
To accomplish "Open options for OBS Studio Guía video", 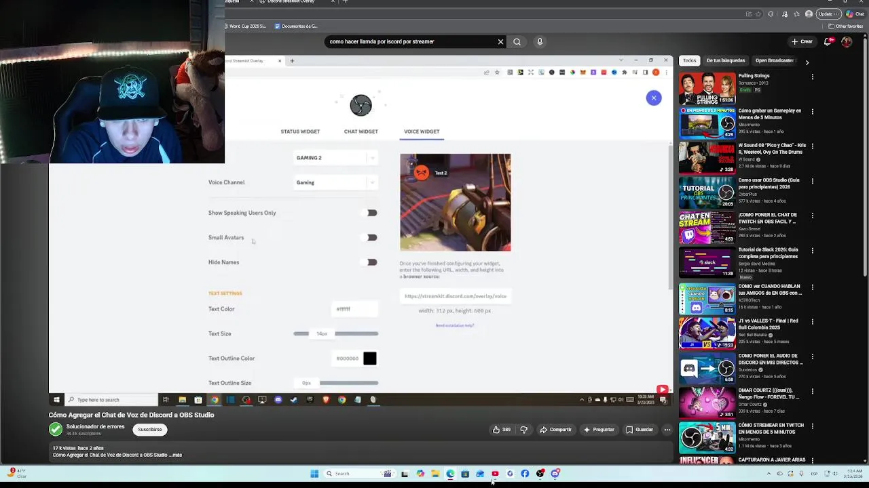I will tap(813, 181).
